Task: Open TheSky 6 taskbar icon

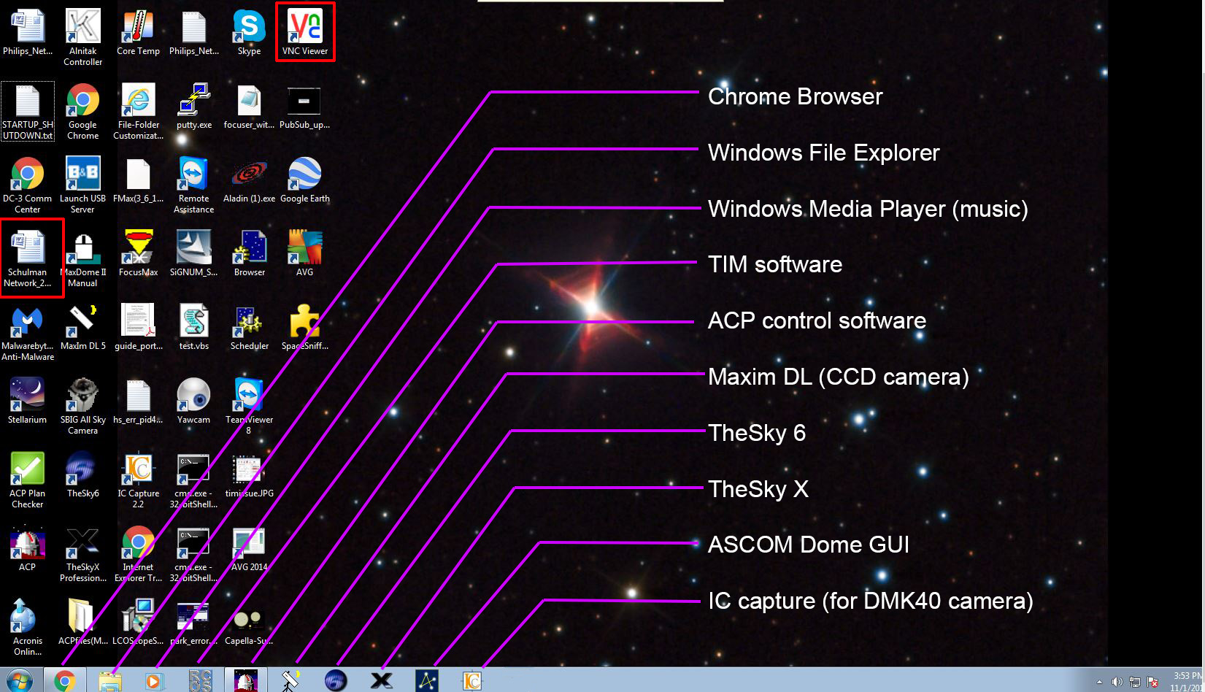Action: point(335,681)
